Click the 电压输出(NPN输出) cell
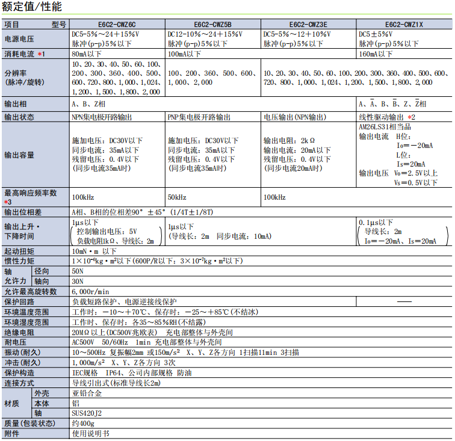 (x=295, y=117)
